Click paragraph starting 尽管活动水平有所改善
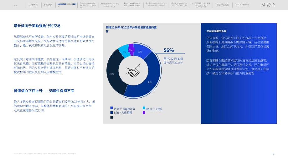Screen dimensions: 288x162 [x=54, y=41]
